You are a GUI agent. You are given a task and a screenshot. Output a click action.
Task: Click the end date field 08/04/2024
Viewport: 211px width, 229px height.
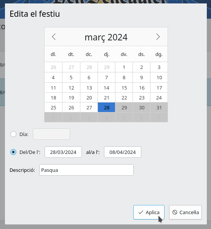tap(123, 152)
